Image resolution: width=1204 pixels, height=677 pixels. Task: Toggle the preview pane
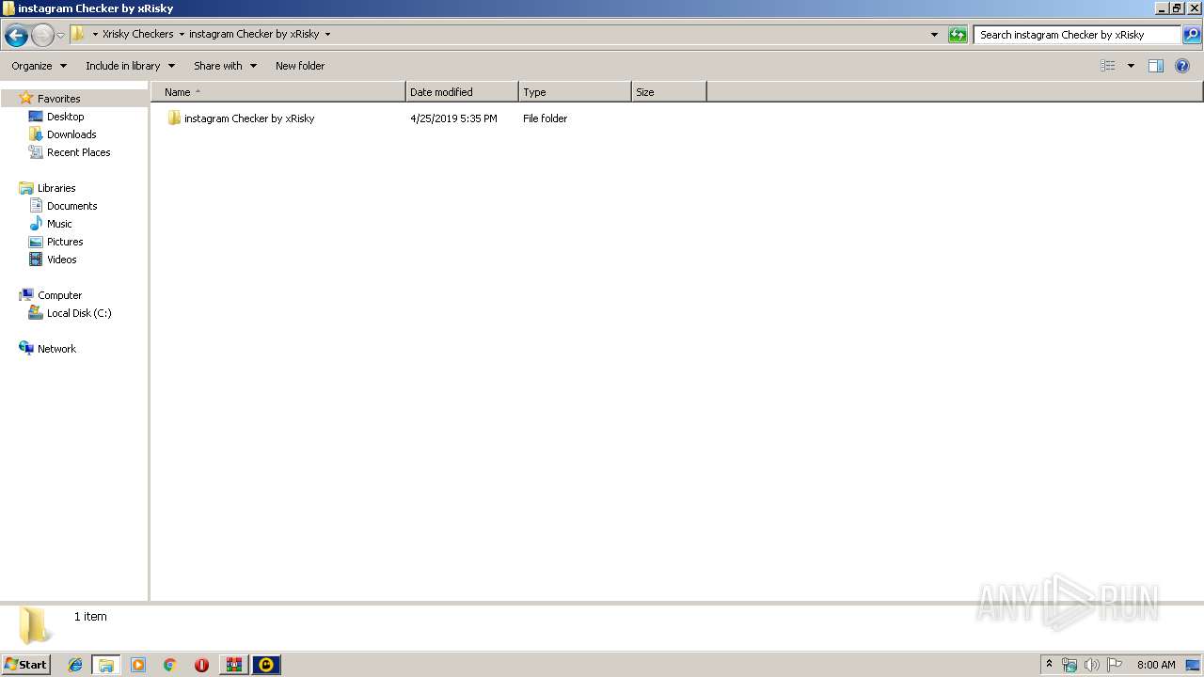pyautogui.click(x=1156, y=66)
